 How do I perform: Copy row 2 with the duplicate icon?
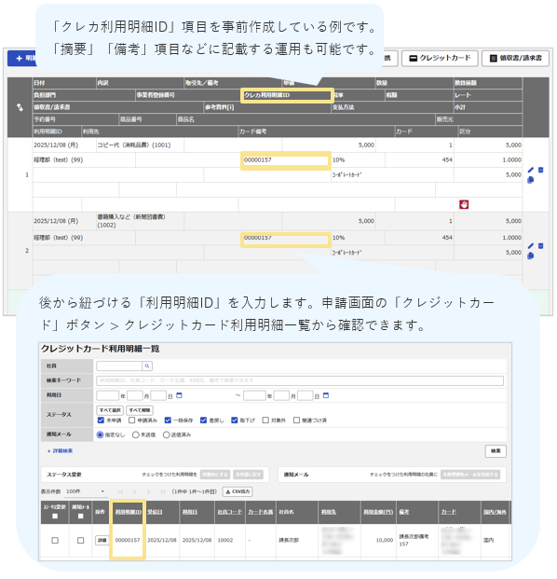(x=530, y=255)
